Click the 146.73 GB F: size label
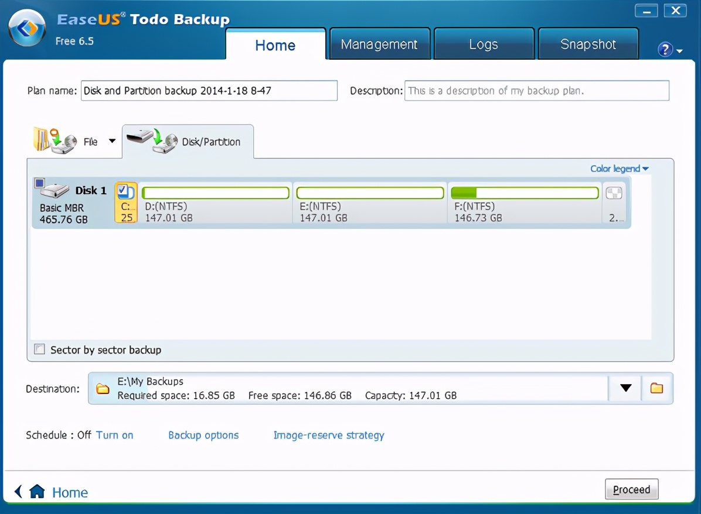The height and width of the screenshot is (514, 701). click(478, 218)
